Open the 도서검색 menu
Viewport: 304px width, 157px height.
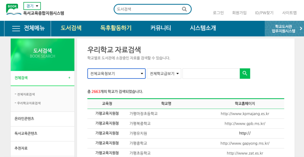tap(71, 28)
